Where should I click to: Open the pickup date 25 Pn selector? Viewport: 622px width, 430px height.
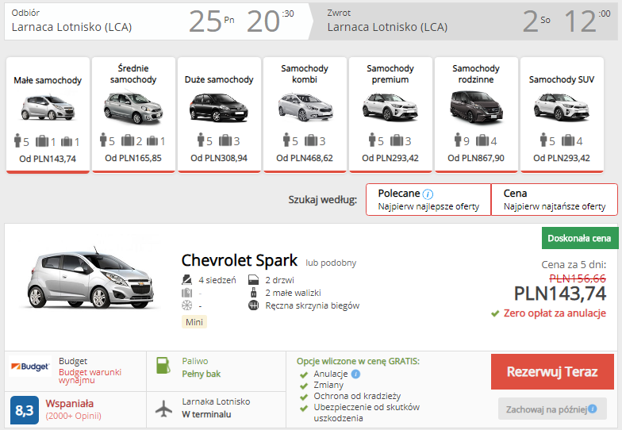pyautogui.click(x=211, y=21)
